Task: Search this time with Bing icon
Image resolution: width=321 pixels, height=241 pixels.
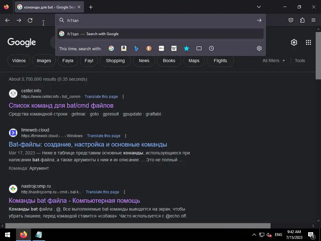Action: pyautogui.click(x=136, y=48)
